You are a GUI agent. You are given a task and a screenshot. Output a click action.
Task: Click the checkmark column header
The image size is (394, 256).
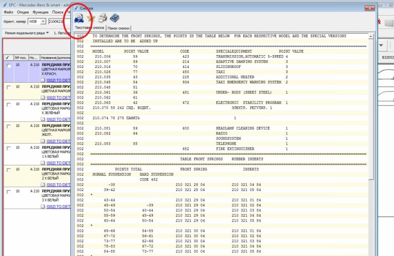[x=7, y=58]
